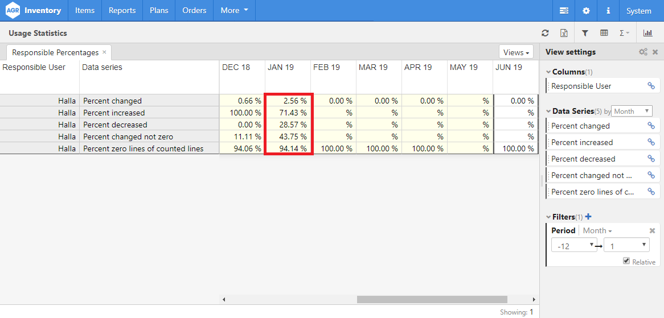Open the Views dropdown

(x=516, y=52)
